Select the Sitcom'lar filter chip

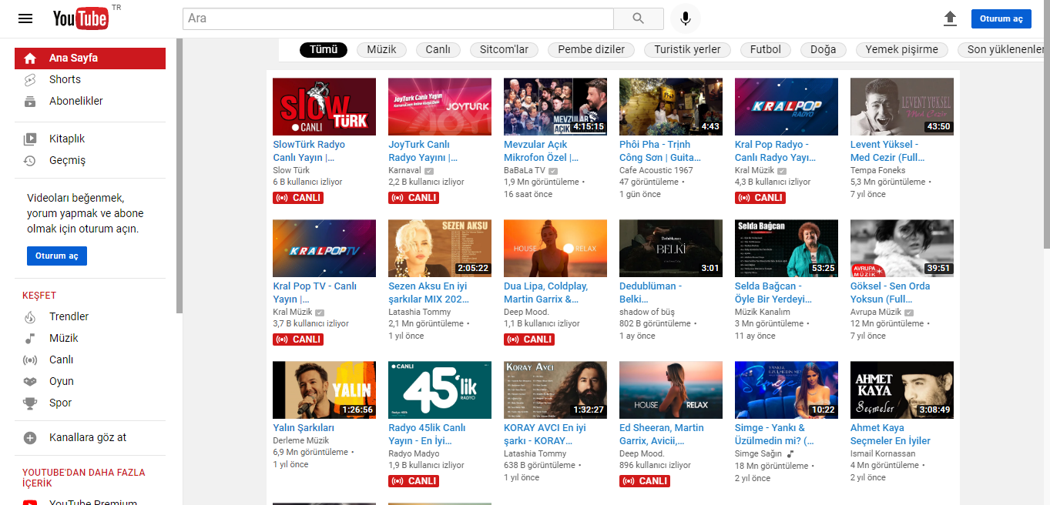click(x=504, y=49)
